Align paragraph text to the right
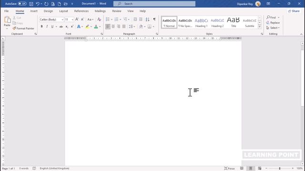Screen dimensions: 305x171 [x=119, y=27]
